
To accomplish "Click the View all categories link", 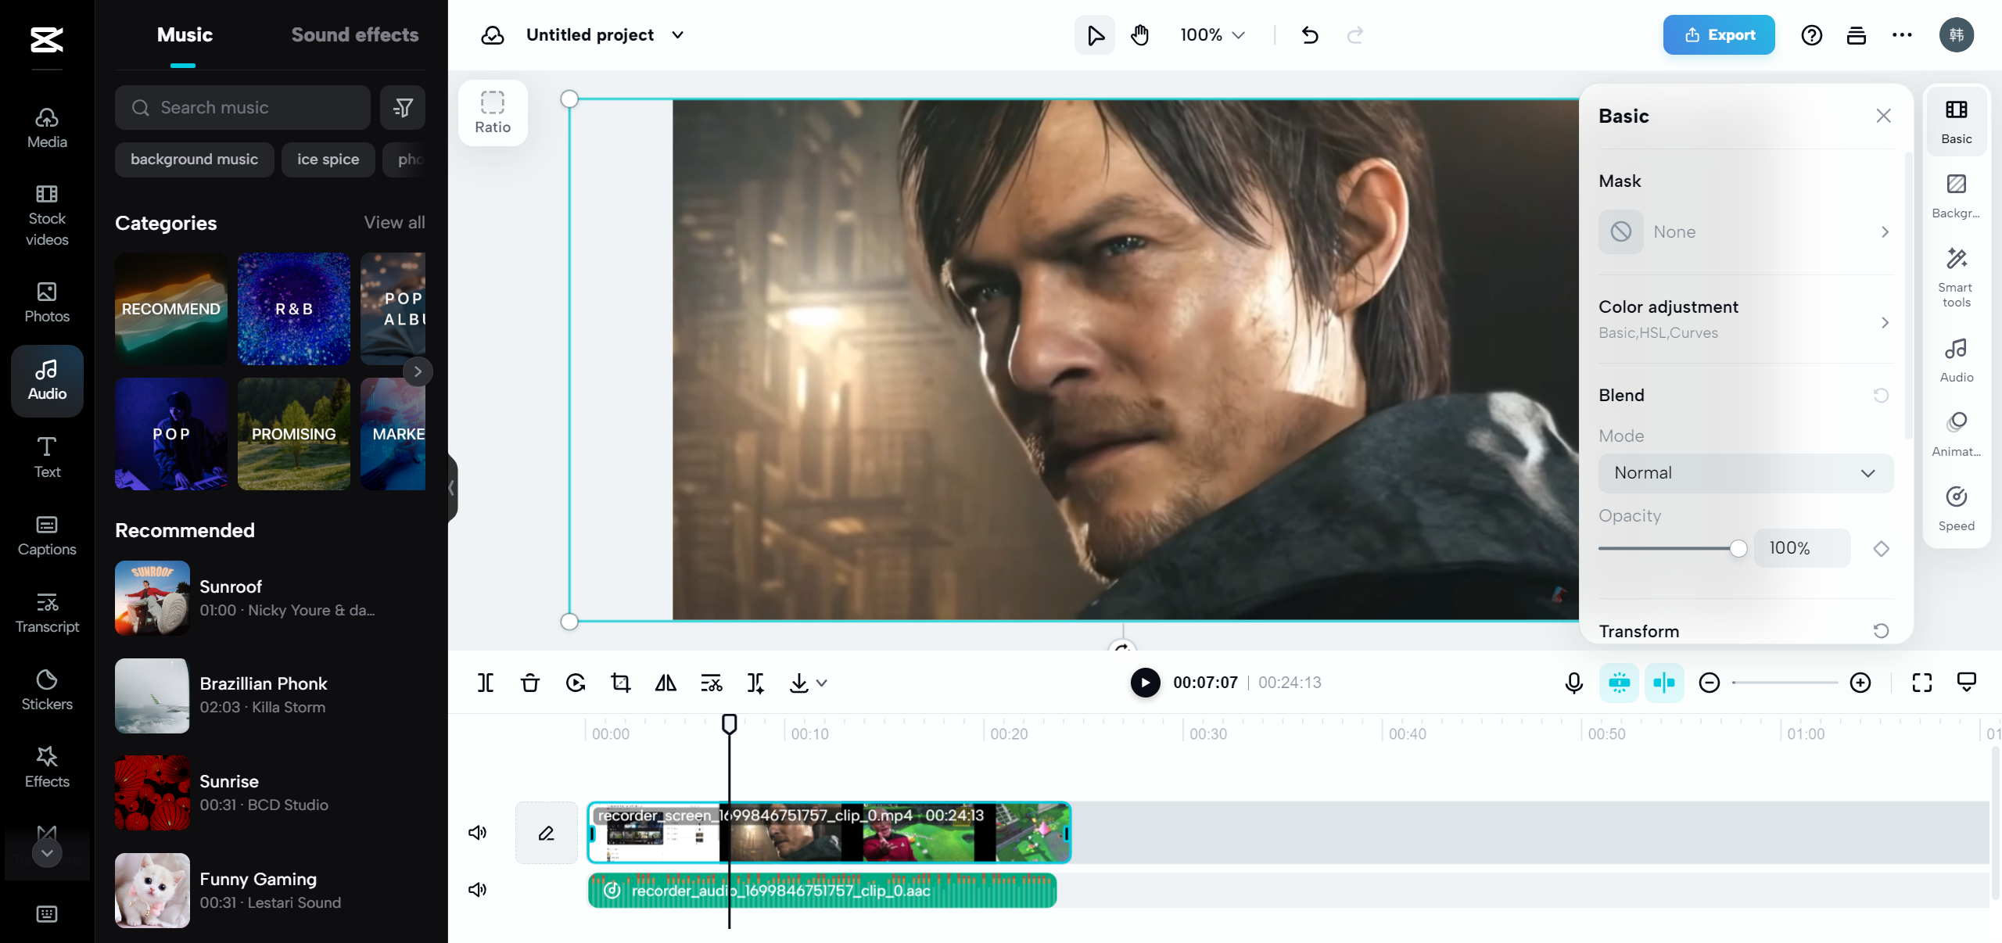I will point(394,222).
